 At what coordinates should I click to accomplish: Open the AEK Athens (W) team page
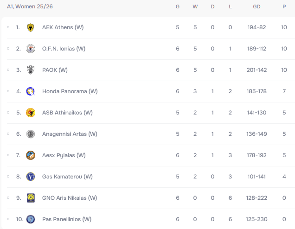(63, 27)
